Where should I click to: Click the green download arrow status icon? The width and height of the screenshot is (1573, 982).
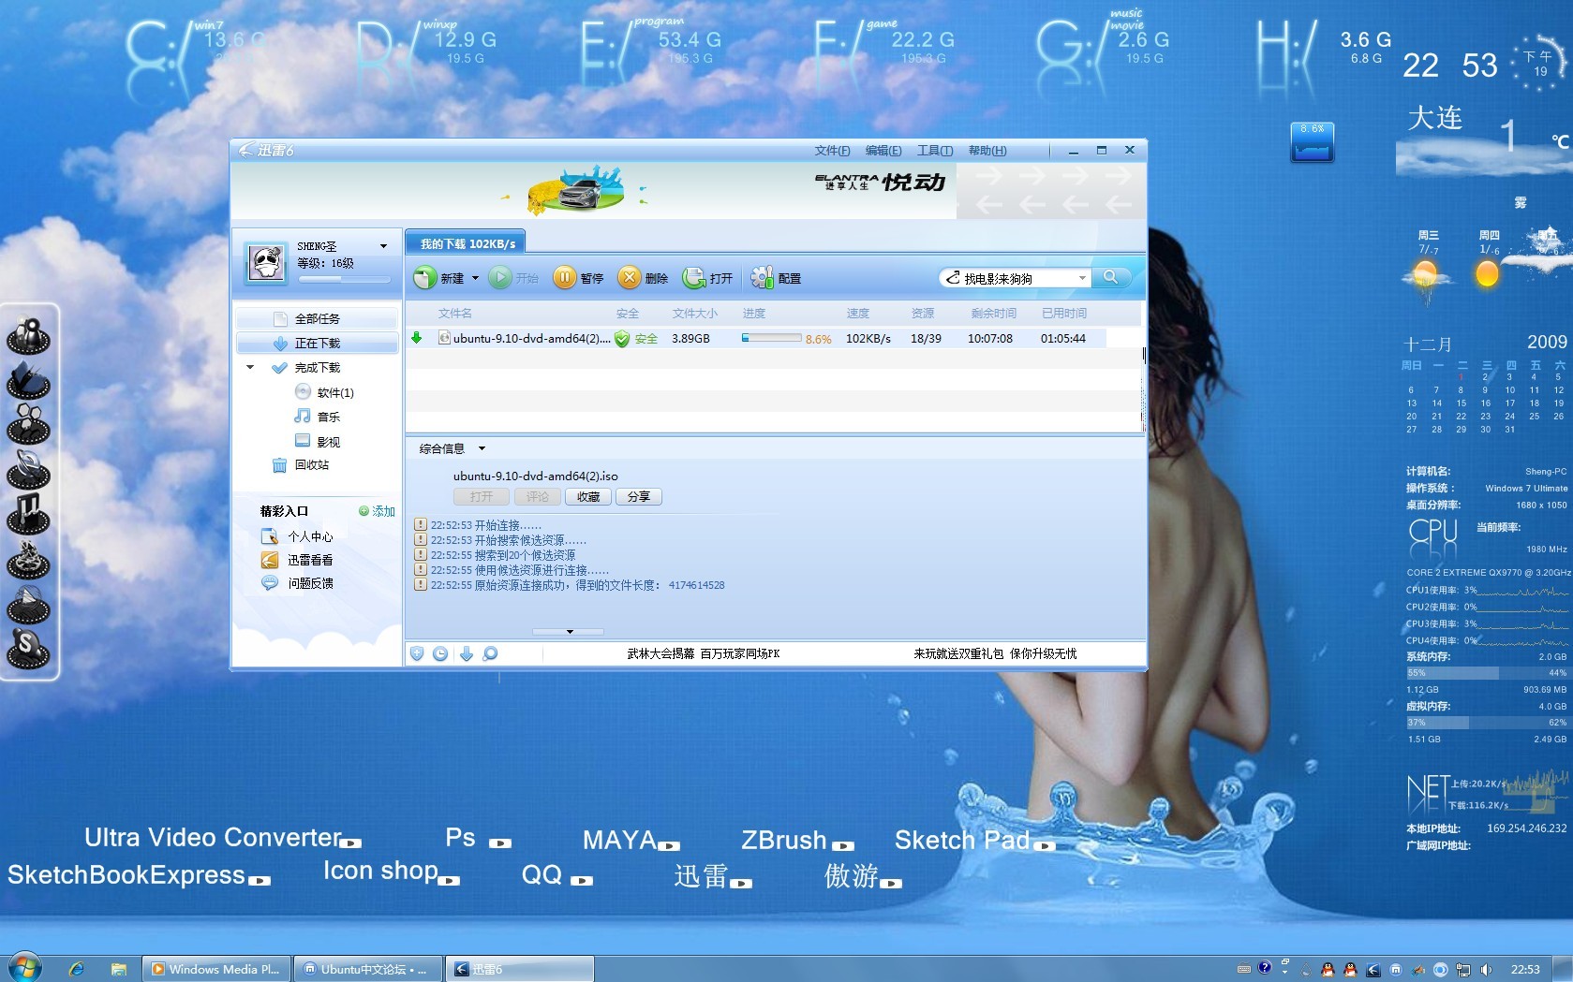(x=417, y=338)
